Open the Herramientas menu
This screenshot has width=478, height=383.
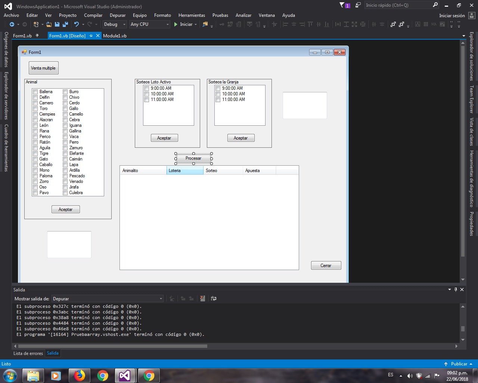192,15
